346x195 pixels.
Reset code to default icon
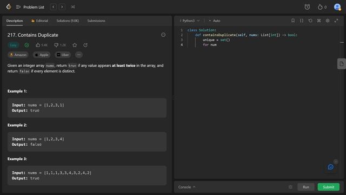click(x=310, y=21)
